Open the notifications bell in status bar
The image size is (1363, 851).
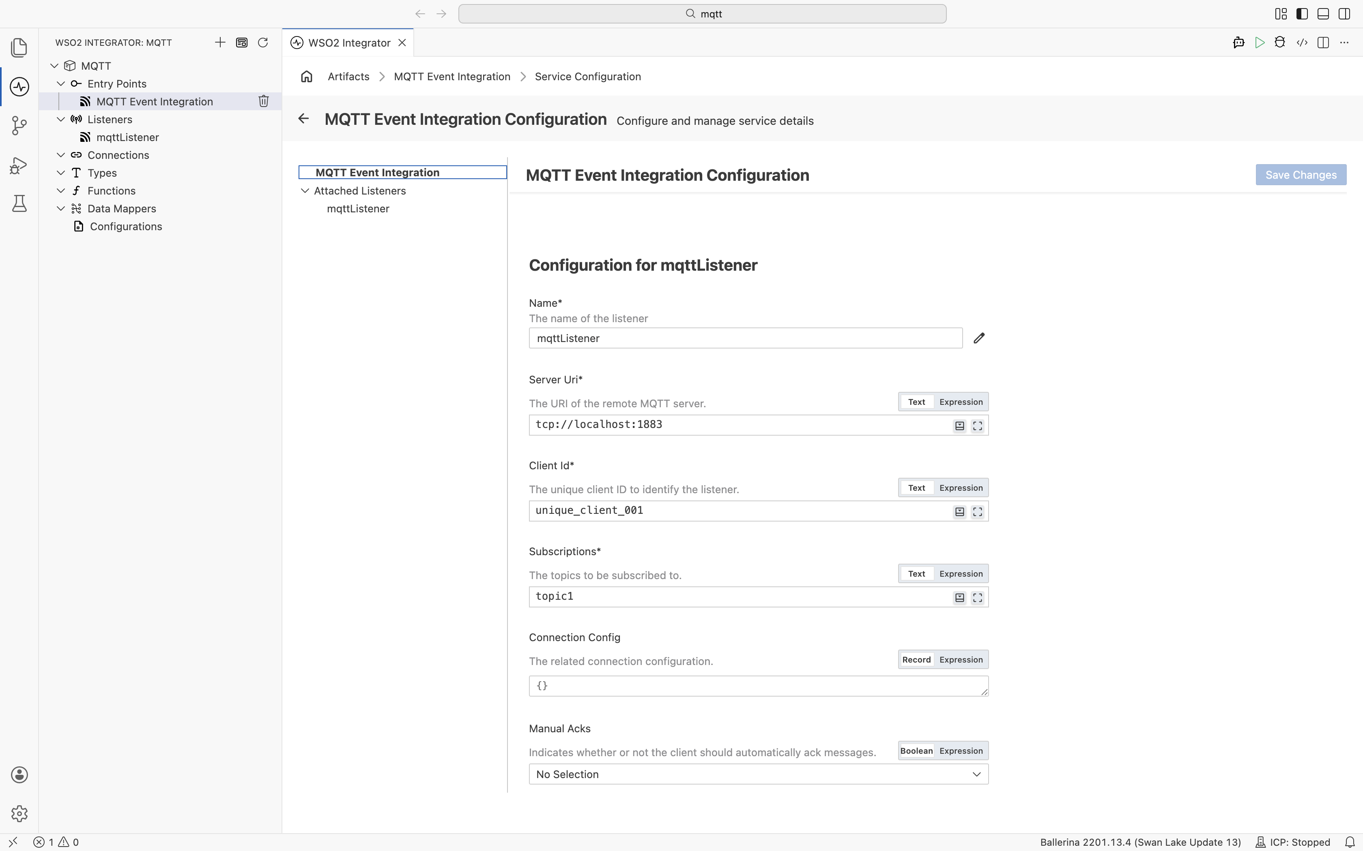click(x=1350, y=842)
